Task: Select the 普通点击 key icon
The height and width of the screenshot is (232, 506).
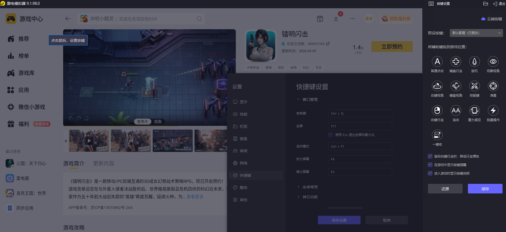Action: [x=437, y=61]
